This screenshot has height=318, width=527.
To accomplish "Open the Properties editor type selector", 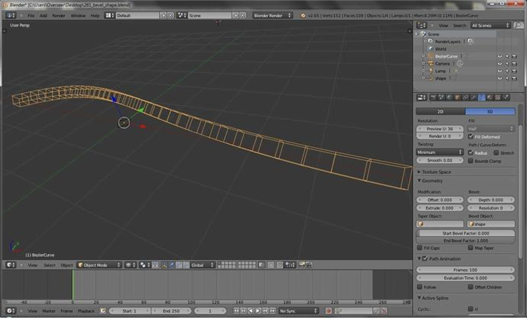I will coord(421,97).
